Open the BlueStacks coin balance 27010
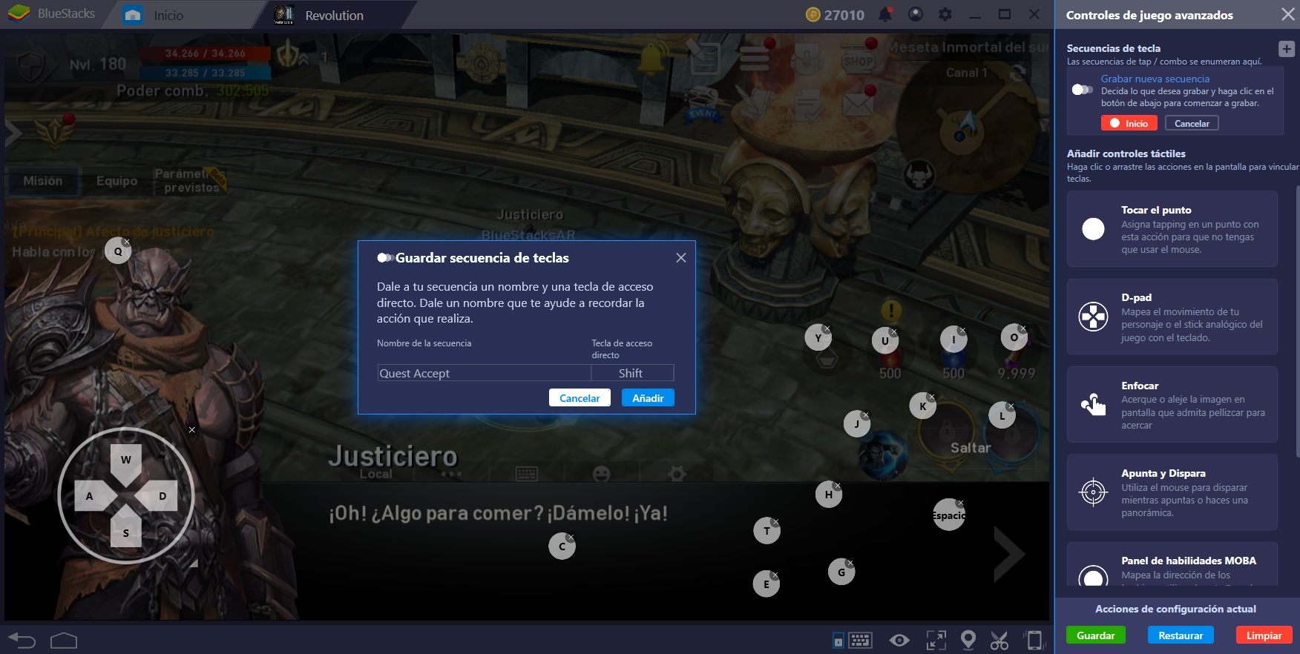 point(836,15)
